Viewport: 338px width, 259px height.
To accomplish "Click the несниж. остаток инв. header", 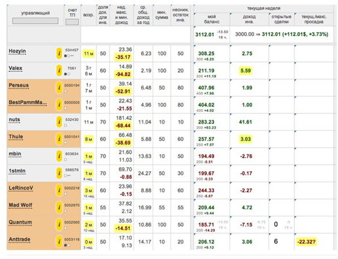I will [181, 15].
